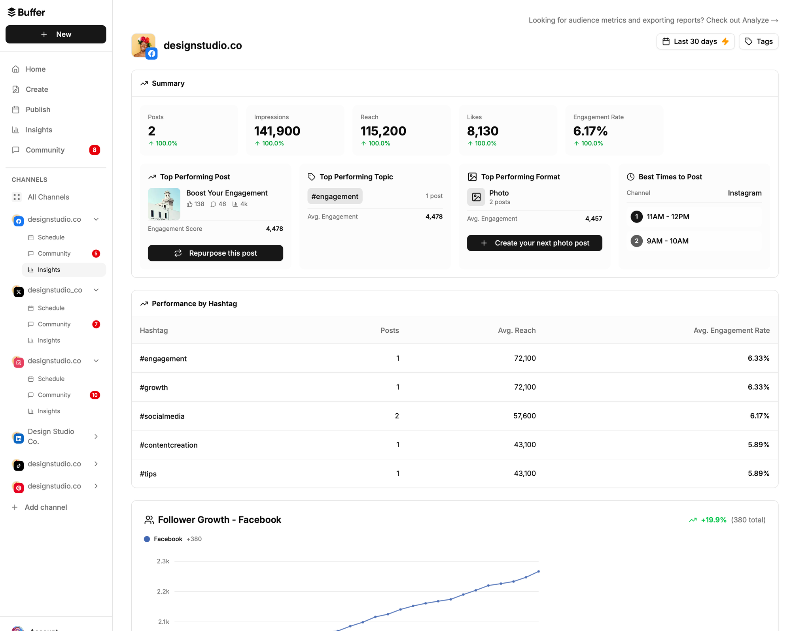
Task: Click Create your next photo post
Action: (534, 243)
